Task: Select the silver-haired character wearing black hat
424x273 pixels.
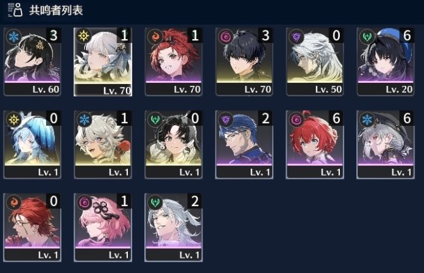Action: (x=385, y=145)
